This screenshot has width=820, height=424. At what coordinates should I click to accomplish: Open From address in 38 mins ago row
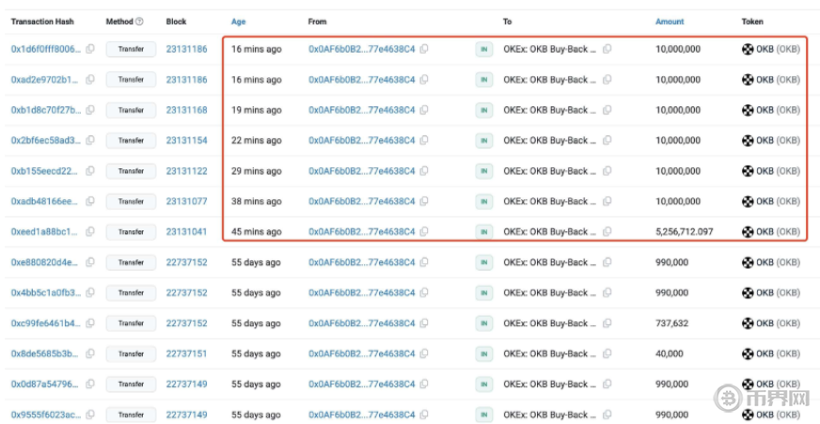pos(361,201)
